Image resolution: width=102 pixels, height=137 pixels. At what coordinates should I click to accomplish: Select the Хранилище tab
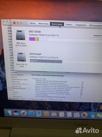pyautogui.click(x=57, y=24)
